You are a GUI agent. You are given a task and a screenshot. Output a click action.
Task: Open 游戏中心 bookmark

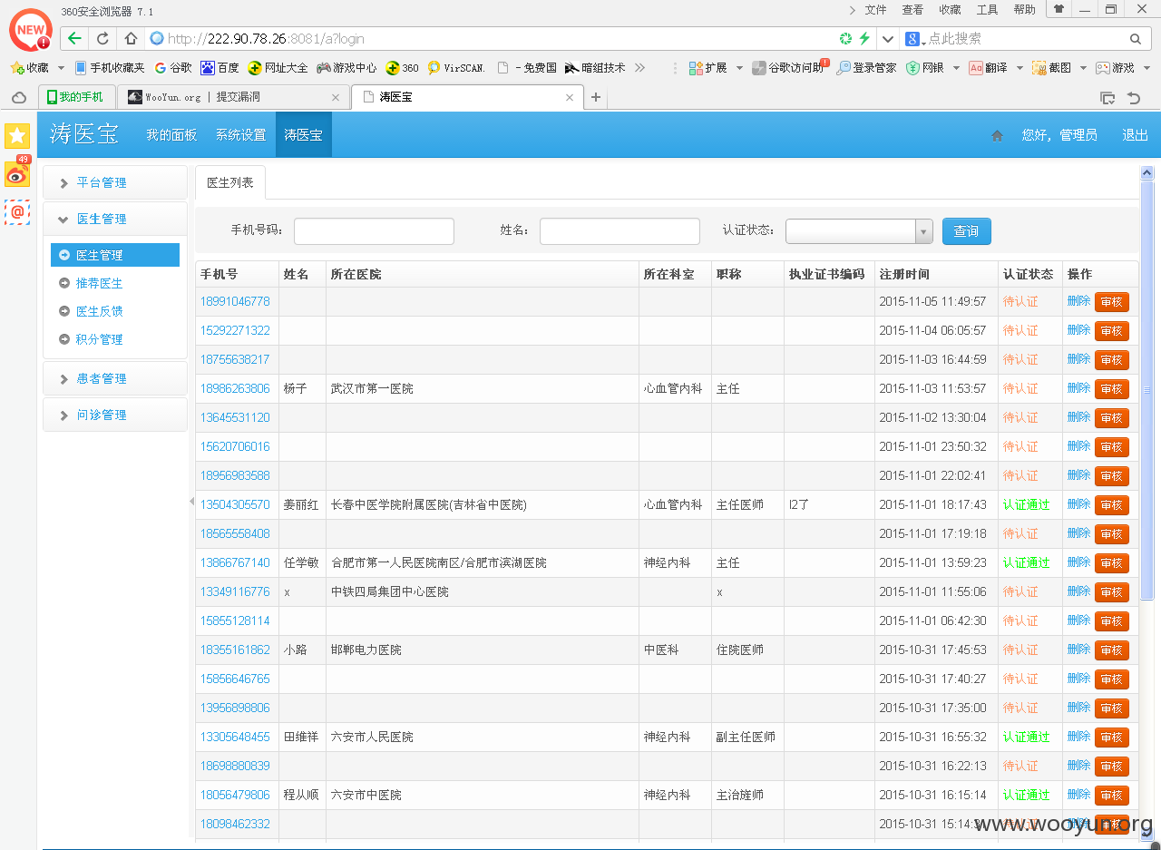click(346, 68)
